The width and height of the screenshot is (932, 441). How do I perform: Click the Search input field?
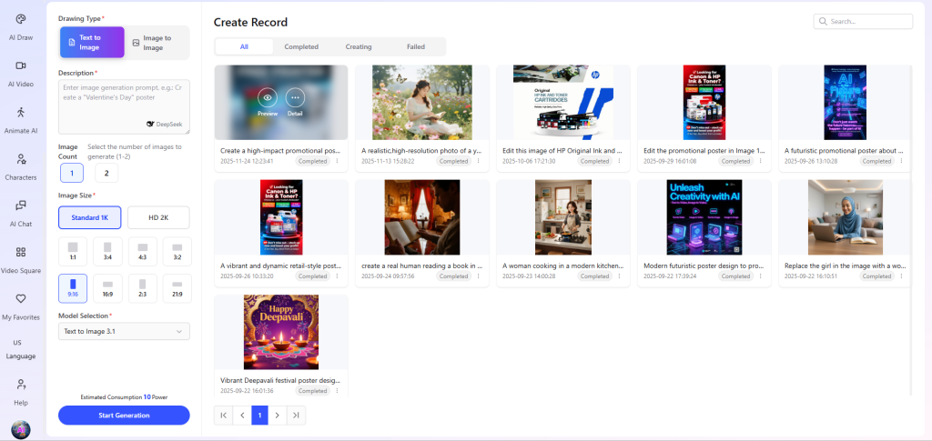click(864, 21)
